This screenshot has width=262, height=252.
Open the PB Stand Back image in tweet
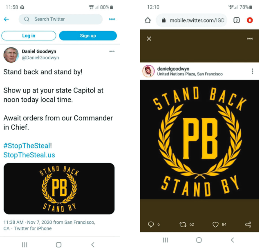pyautogui.click(x=59, y=189)
